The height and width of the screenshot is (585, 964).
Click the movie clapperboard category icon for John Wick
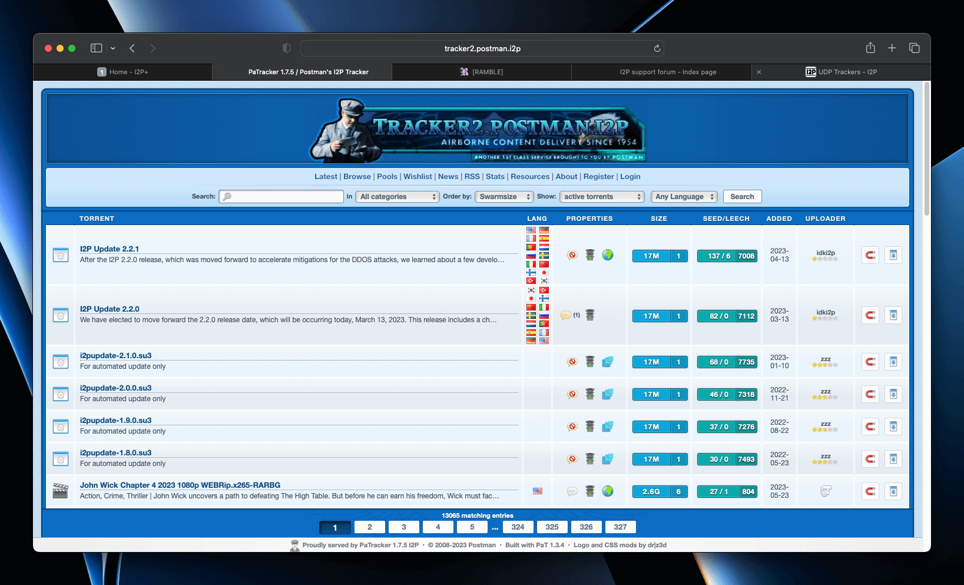point(61,491)
